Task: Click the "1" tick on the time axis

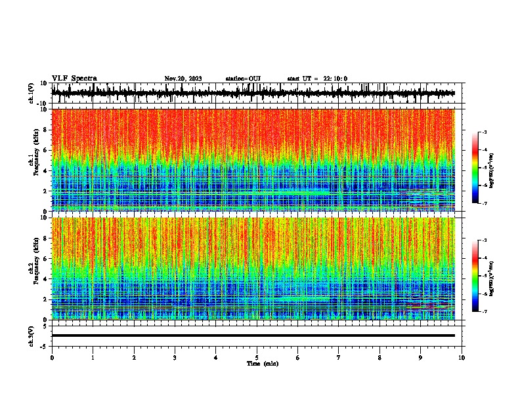Action: [x=93, y=358]
